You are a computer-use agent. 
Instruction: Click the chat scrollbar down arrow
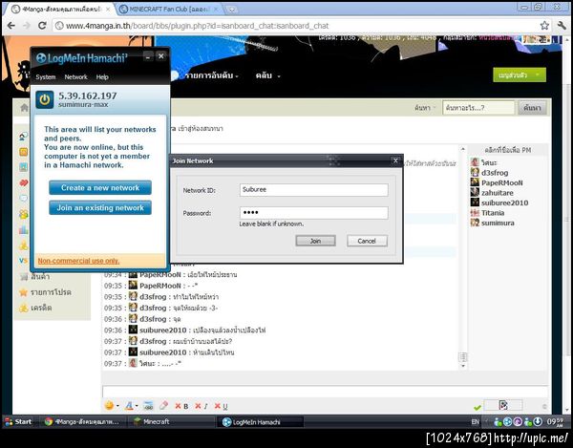463,366
